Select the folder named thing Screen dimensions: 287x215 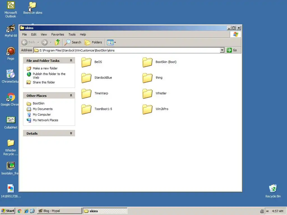[x=147, y=78]
